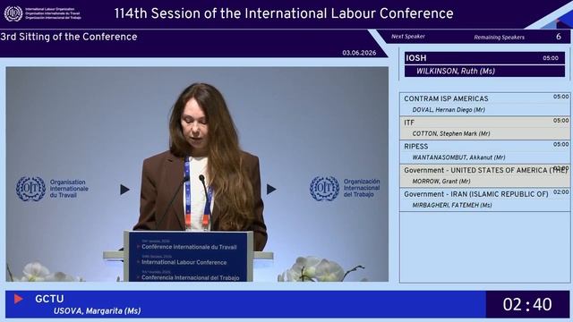Click the countdown timer '02 : 40'

pyautogui.click(x=527, y=304)
